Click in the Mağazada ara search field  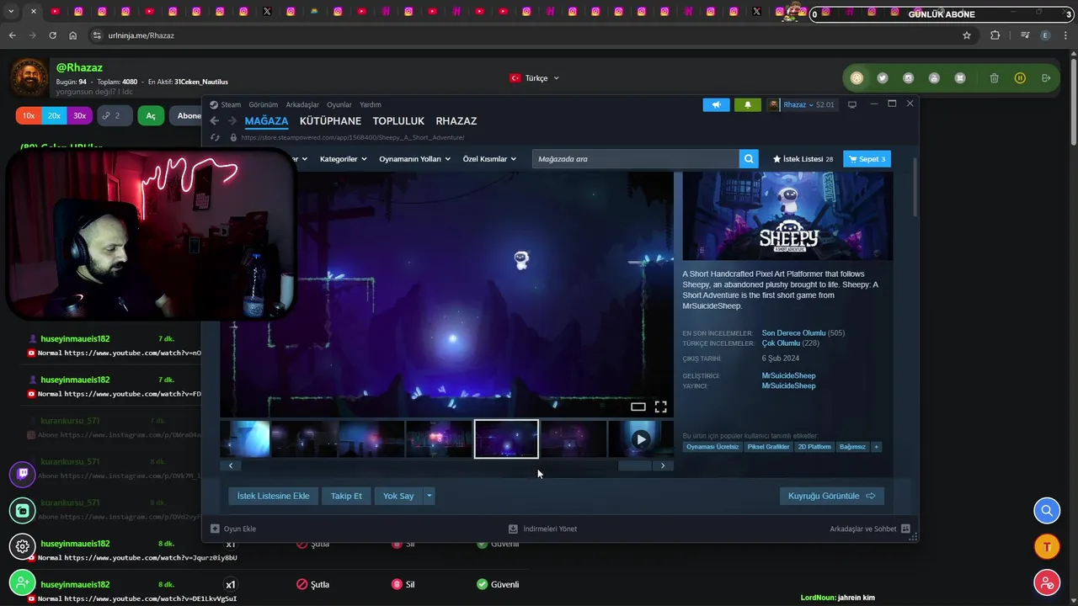[x=636, y=159]
